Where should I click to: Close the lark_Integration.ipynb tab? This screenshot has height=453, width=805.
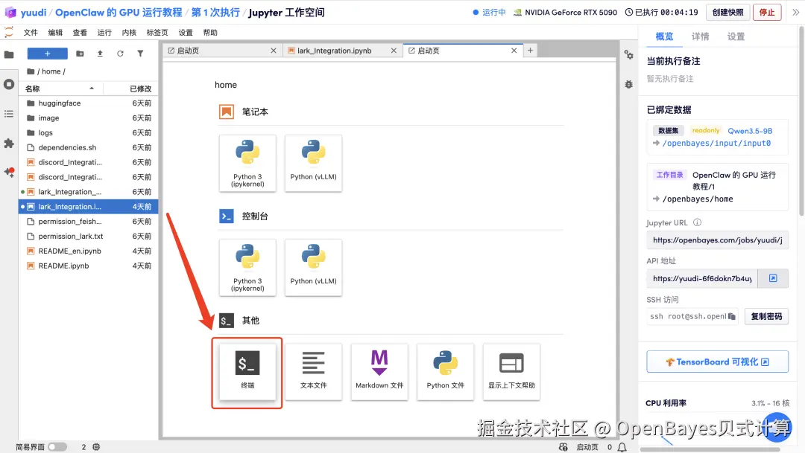coord(394,51)
